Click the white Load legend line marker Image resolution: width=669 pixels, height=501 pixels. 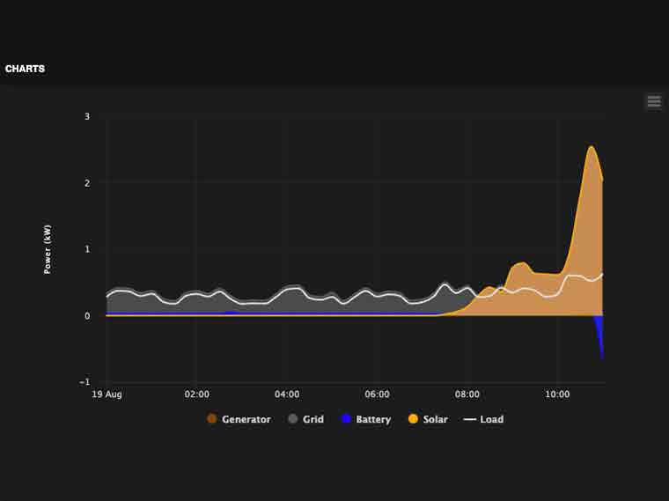coord(469,419)
